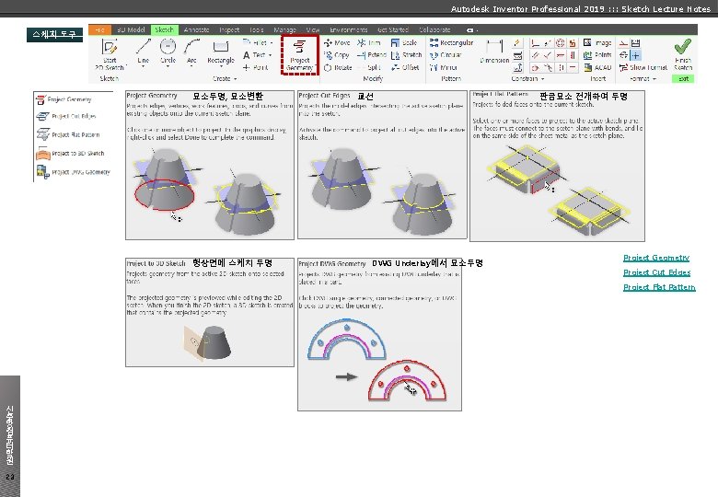The height and width of the screenshot is (497, 718).
Task: Click the Project DWG Geometry help card
Action: [379, 334]
